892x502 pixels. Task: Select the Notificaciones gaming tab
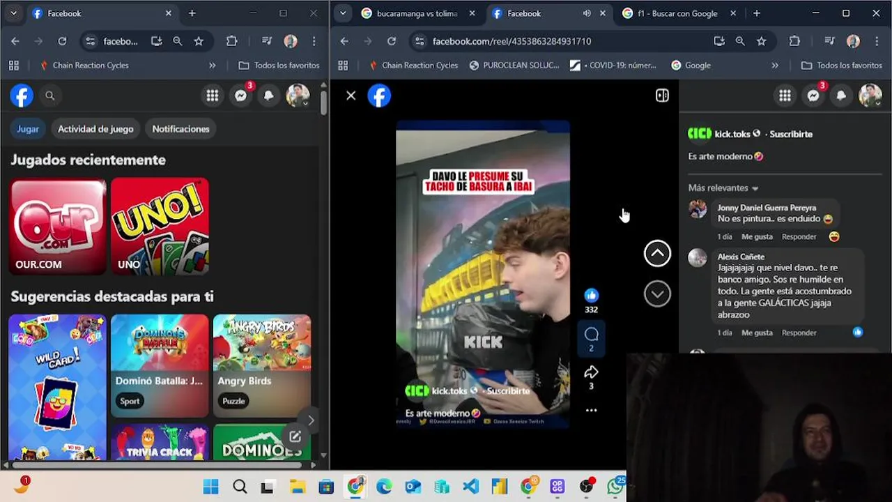pos(180,129)
